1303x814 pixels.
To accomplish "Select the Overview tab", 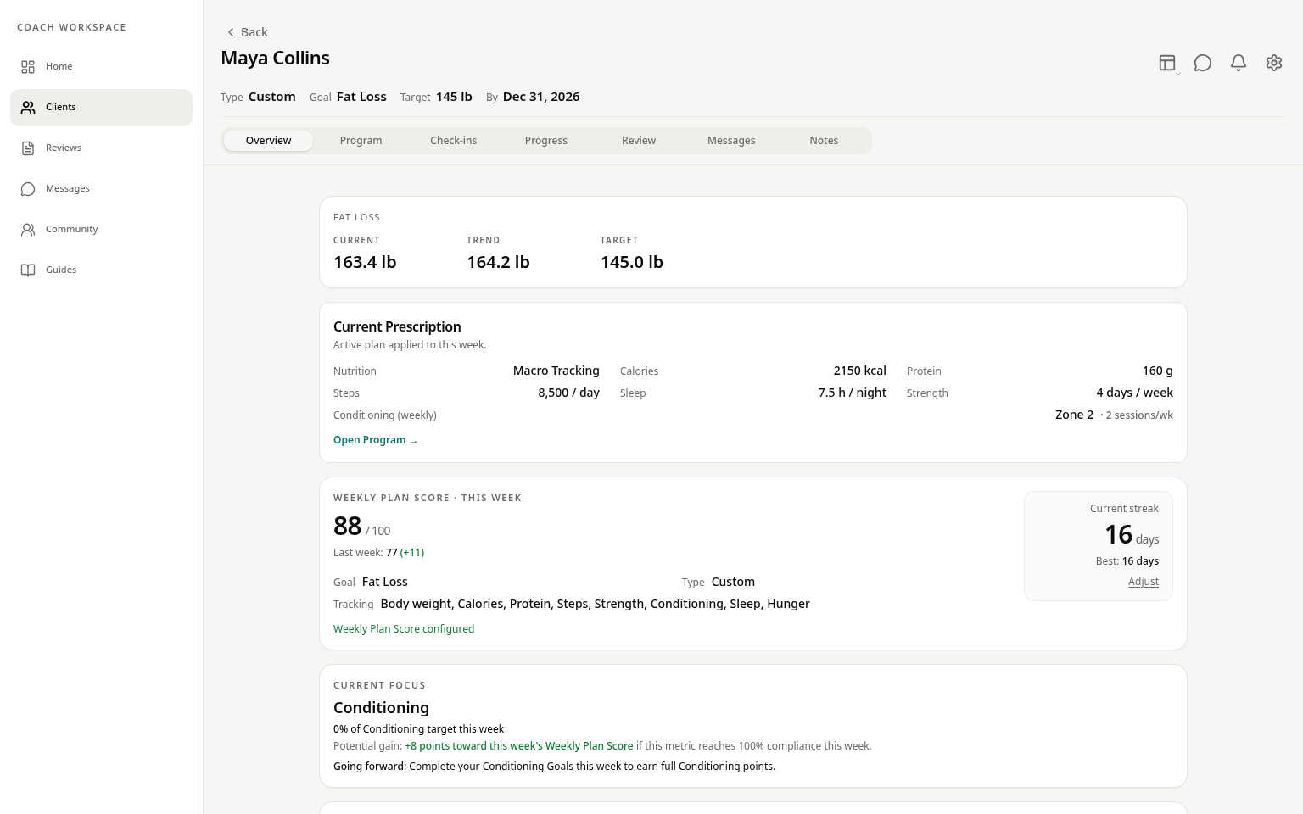I will (268, 141).
